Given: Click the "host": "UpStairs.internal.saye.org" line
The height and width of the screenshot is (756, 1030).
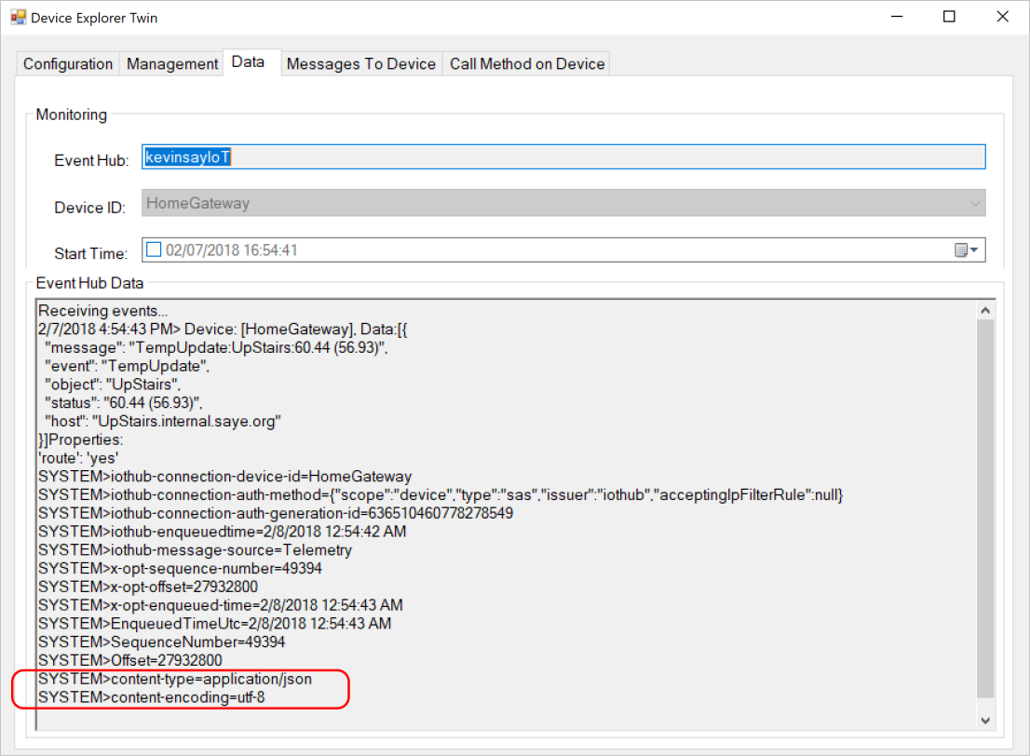Looking at the screenshot, I should 163,421.
